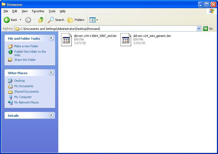The width and height of the screenshot is (218, 154).
Task: Open Shared Documents link
Action: [26, 92]
